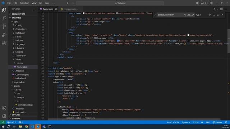Click the Go Forward arrow in title bar

[73, 3]
